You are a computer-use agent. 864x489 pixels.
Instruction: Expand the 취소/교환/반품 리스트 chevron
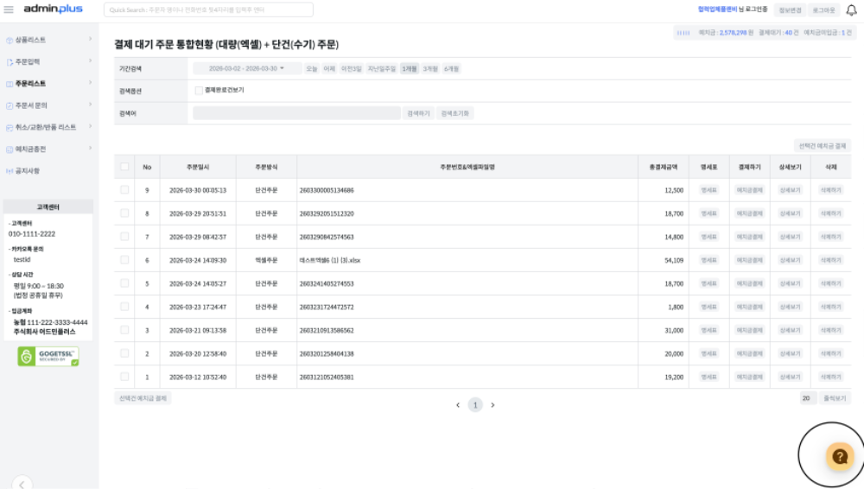click(x=90, y=126)
